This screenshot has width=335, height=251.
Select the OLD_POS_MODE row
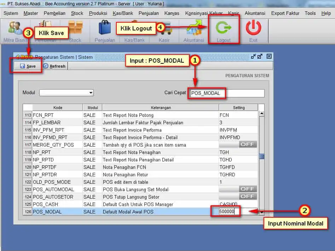[x=140, y=182]
